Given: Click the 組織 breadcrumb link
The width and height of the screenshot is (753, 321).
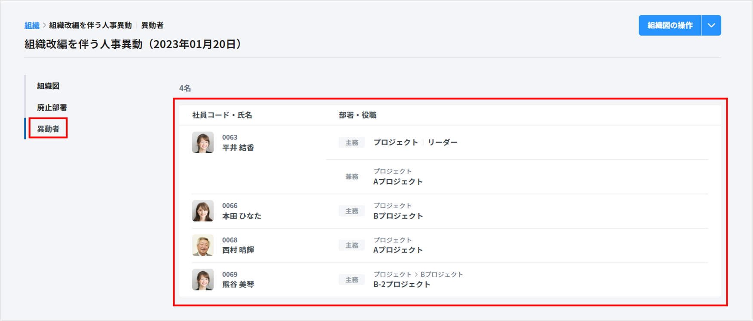Looking at the screenshot, I should 32,25.
